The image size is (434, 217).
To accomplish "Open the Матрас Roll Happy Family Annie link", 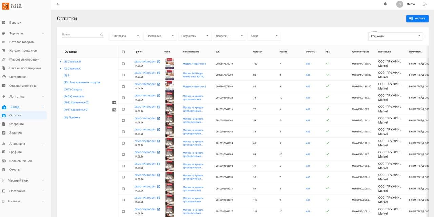I will coord(194,75).
